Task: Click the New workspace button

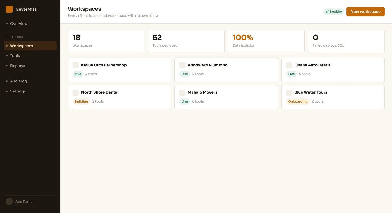Action: pyautogui.click(x=365, y=12)
